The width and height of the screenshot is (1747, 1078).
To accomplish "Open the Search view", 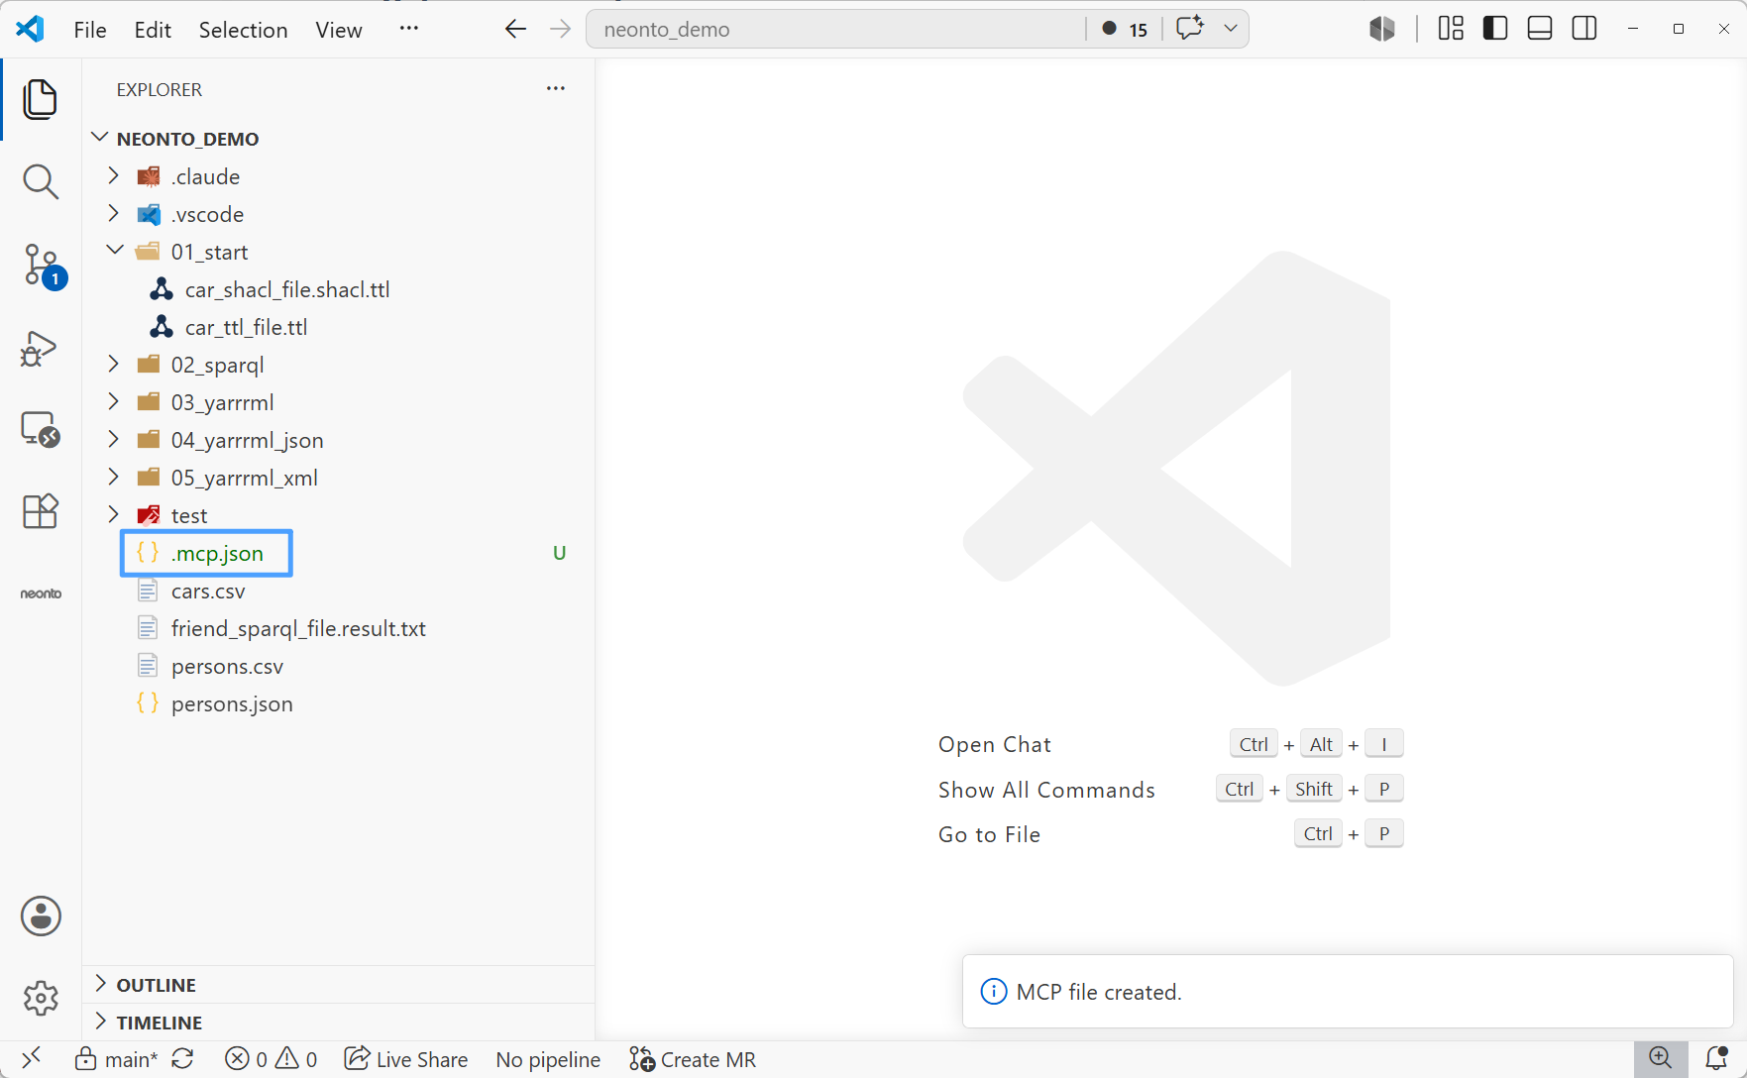I will click(41, 181).
